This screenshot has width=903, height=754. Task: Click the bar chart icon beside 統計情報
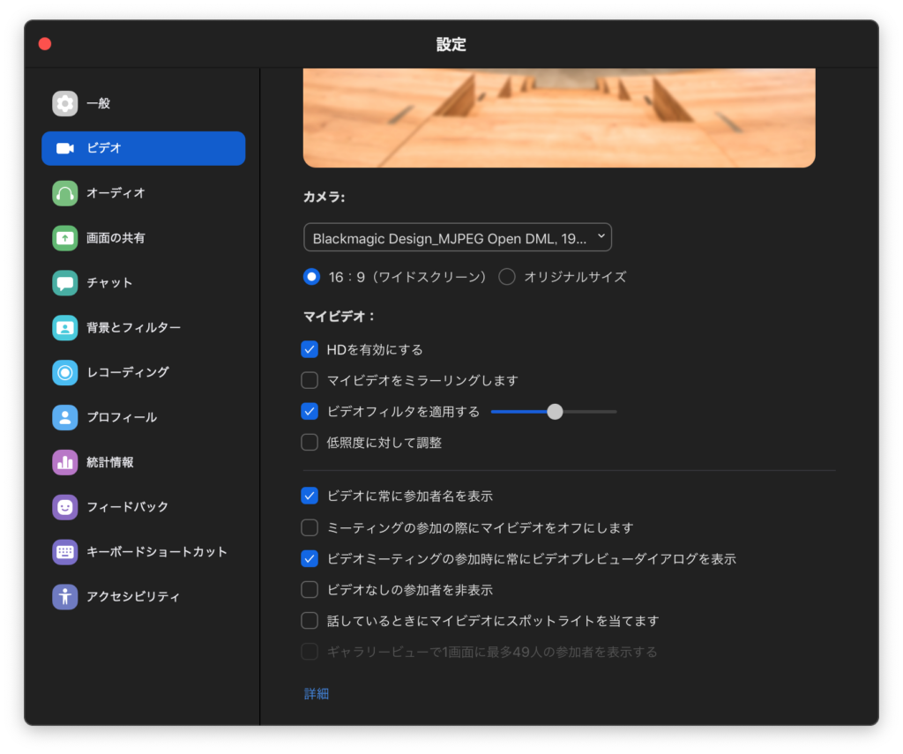[x=65, y=462]
